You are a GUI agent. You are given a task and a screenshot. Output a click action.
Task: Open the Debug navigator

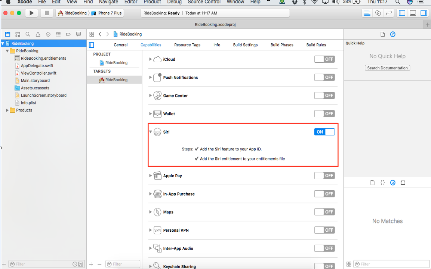(x=58, y=34)
